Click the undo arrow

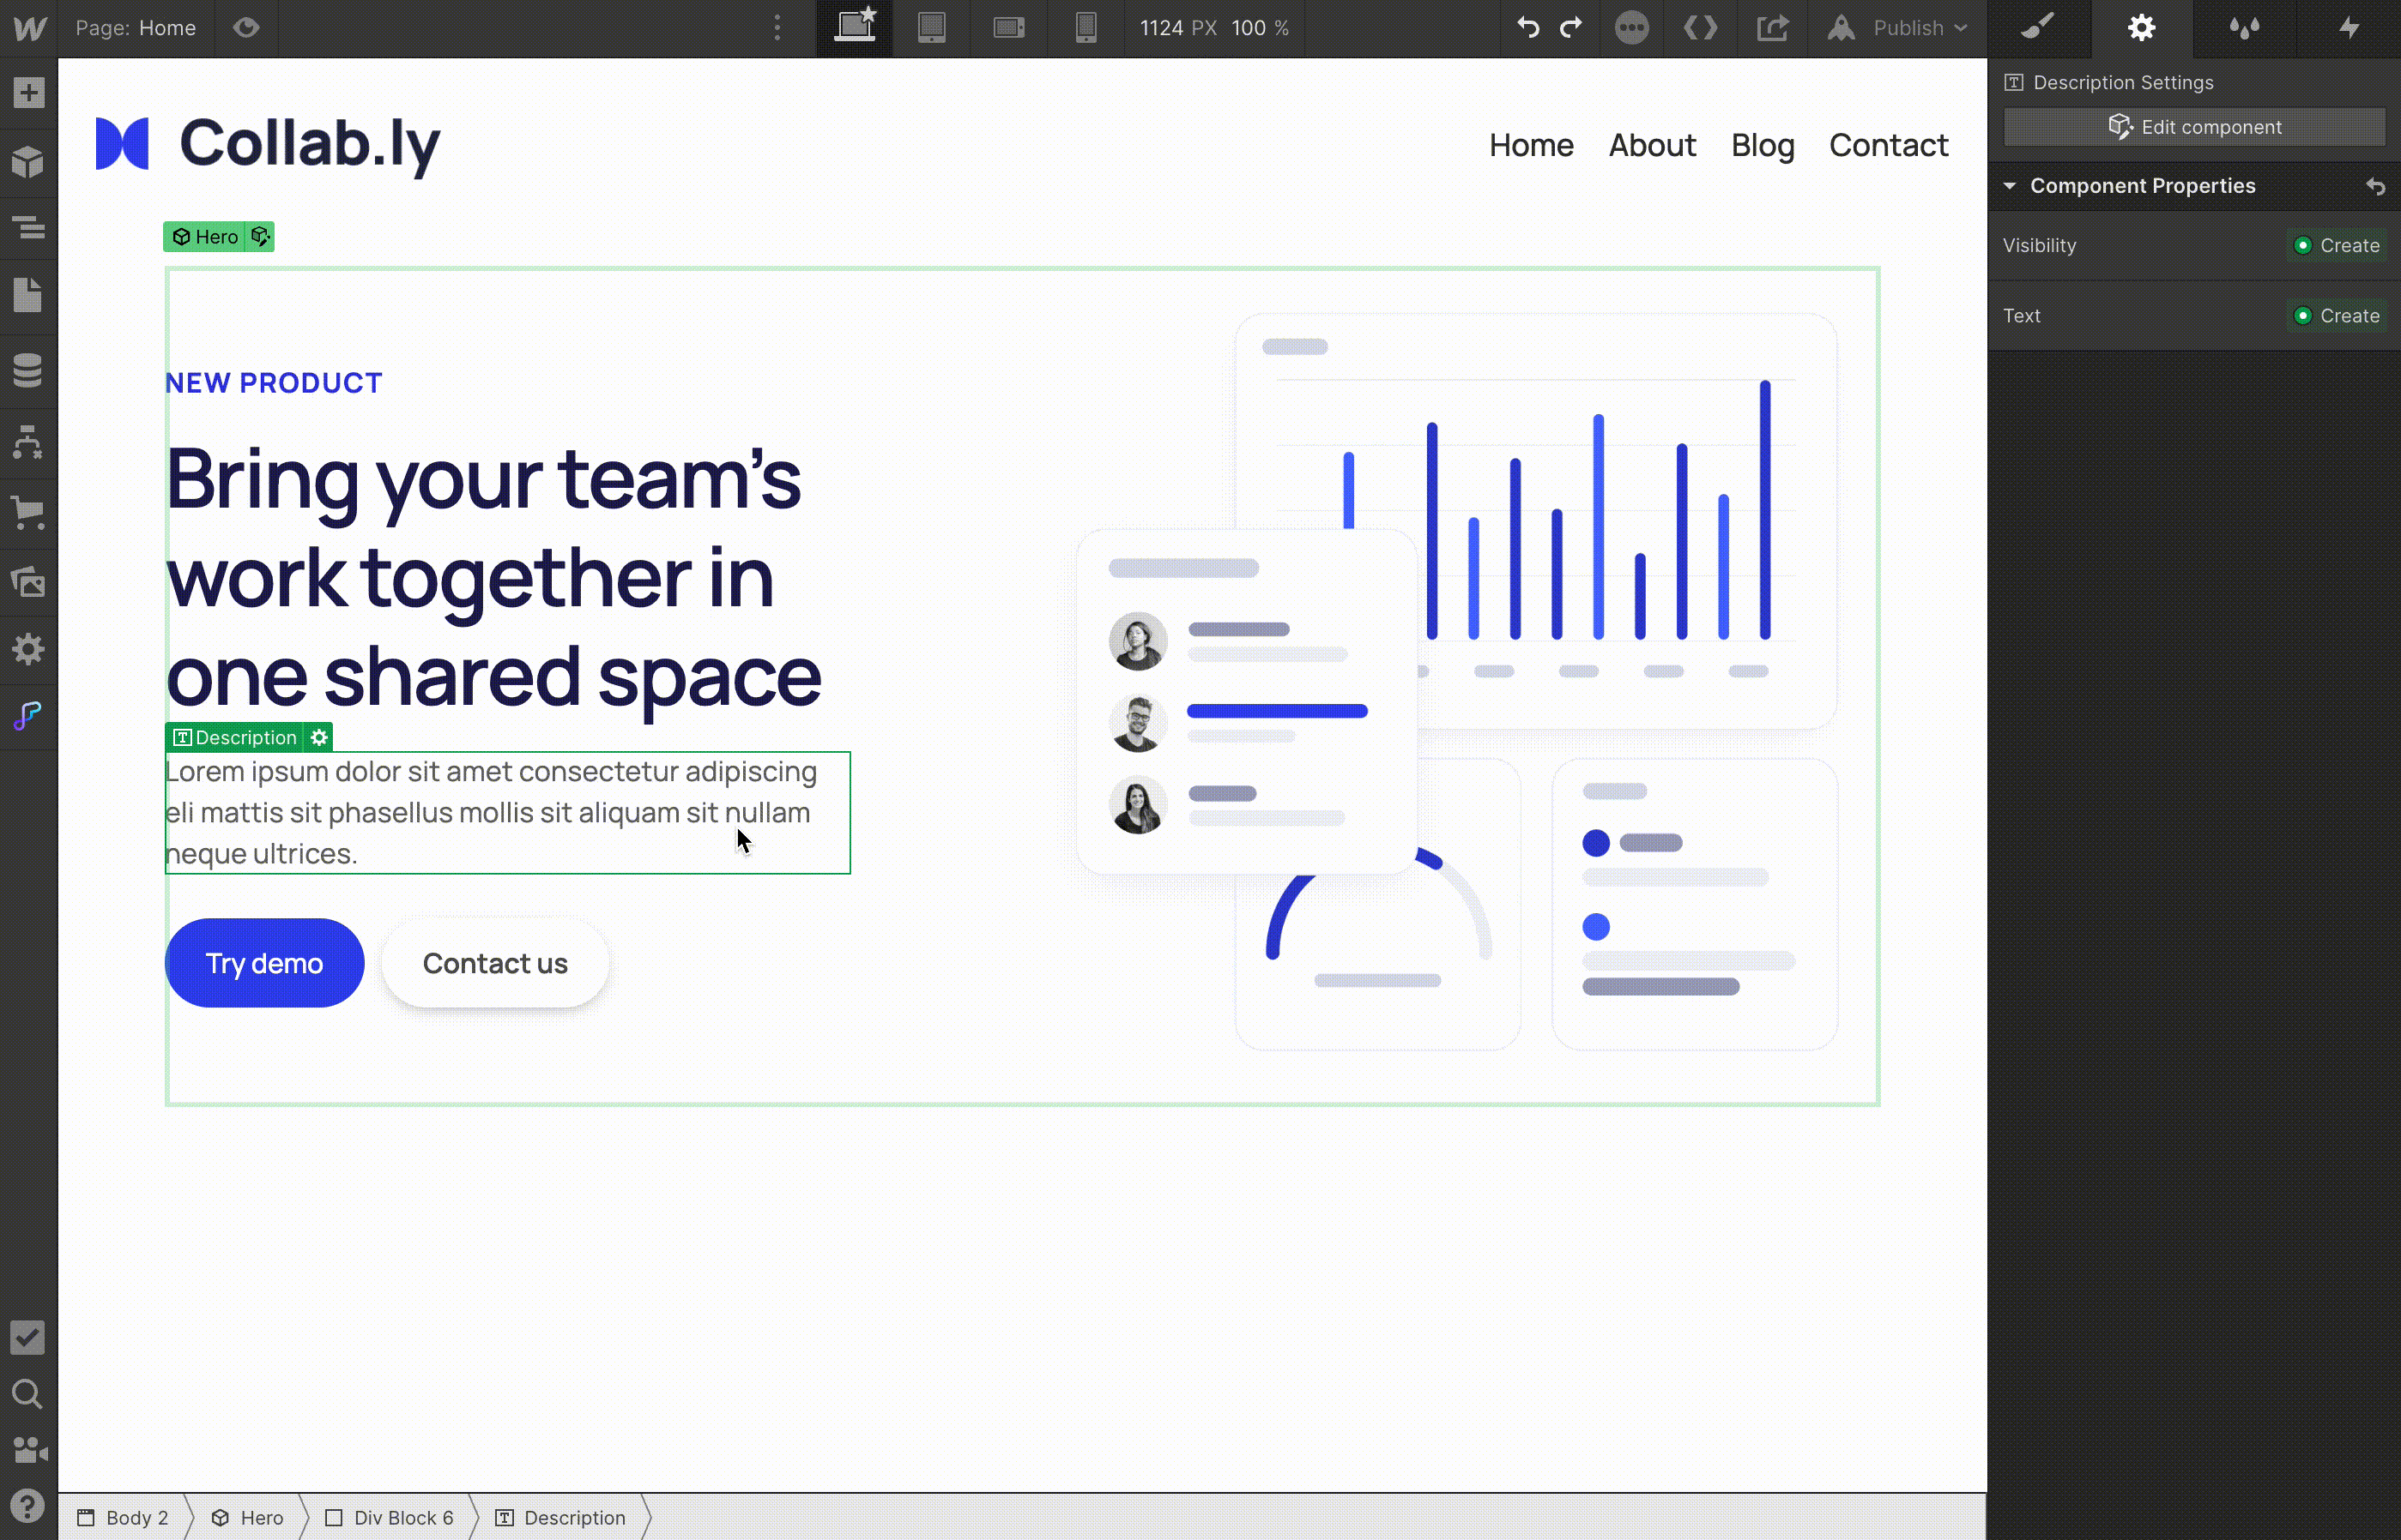(x=1527, y=27)
